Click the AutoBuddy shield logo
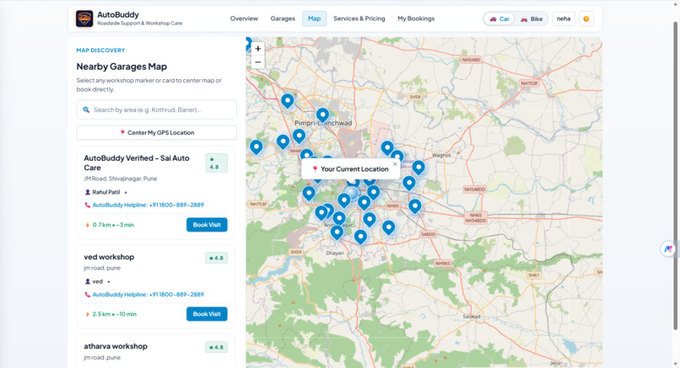The width and height of the screenshot is (680, 368). [x=84, y=19]
